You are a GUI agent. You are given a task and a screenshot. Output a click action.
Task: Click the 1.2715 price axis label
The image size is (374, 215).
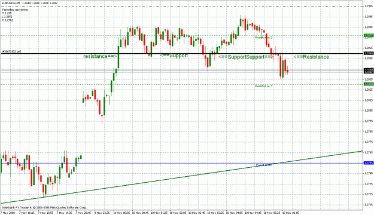click(x=369, y=204)
